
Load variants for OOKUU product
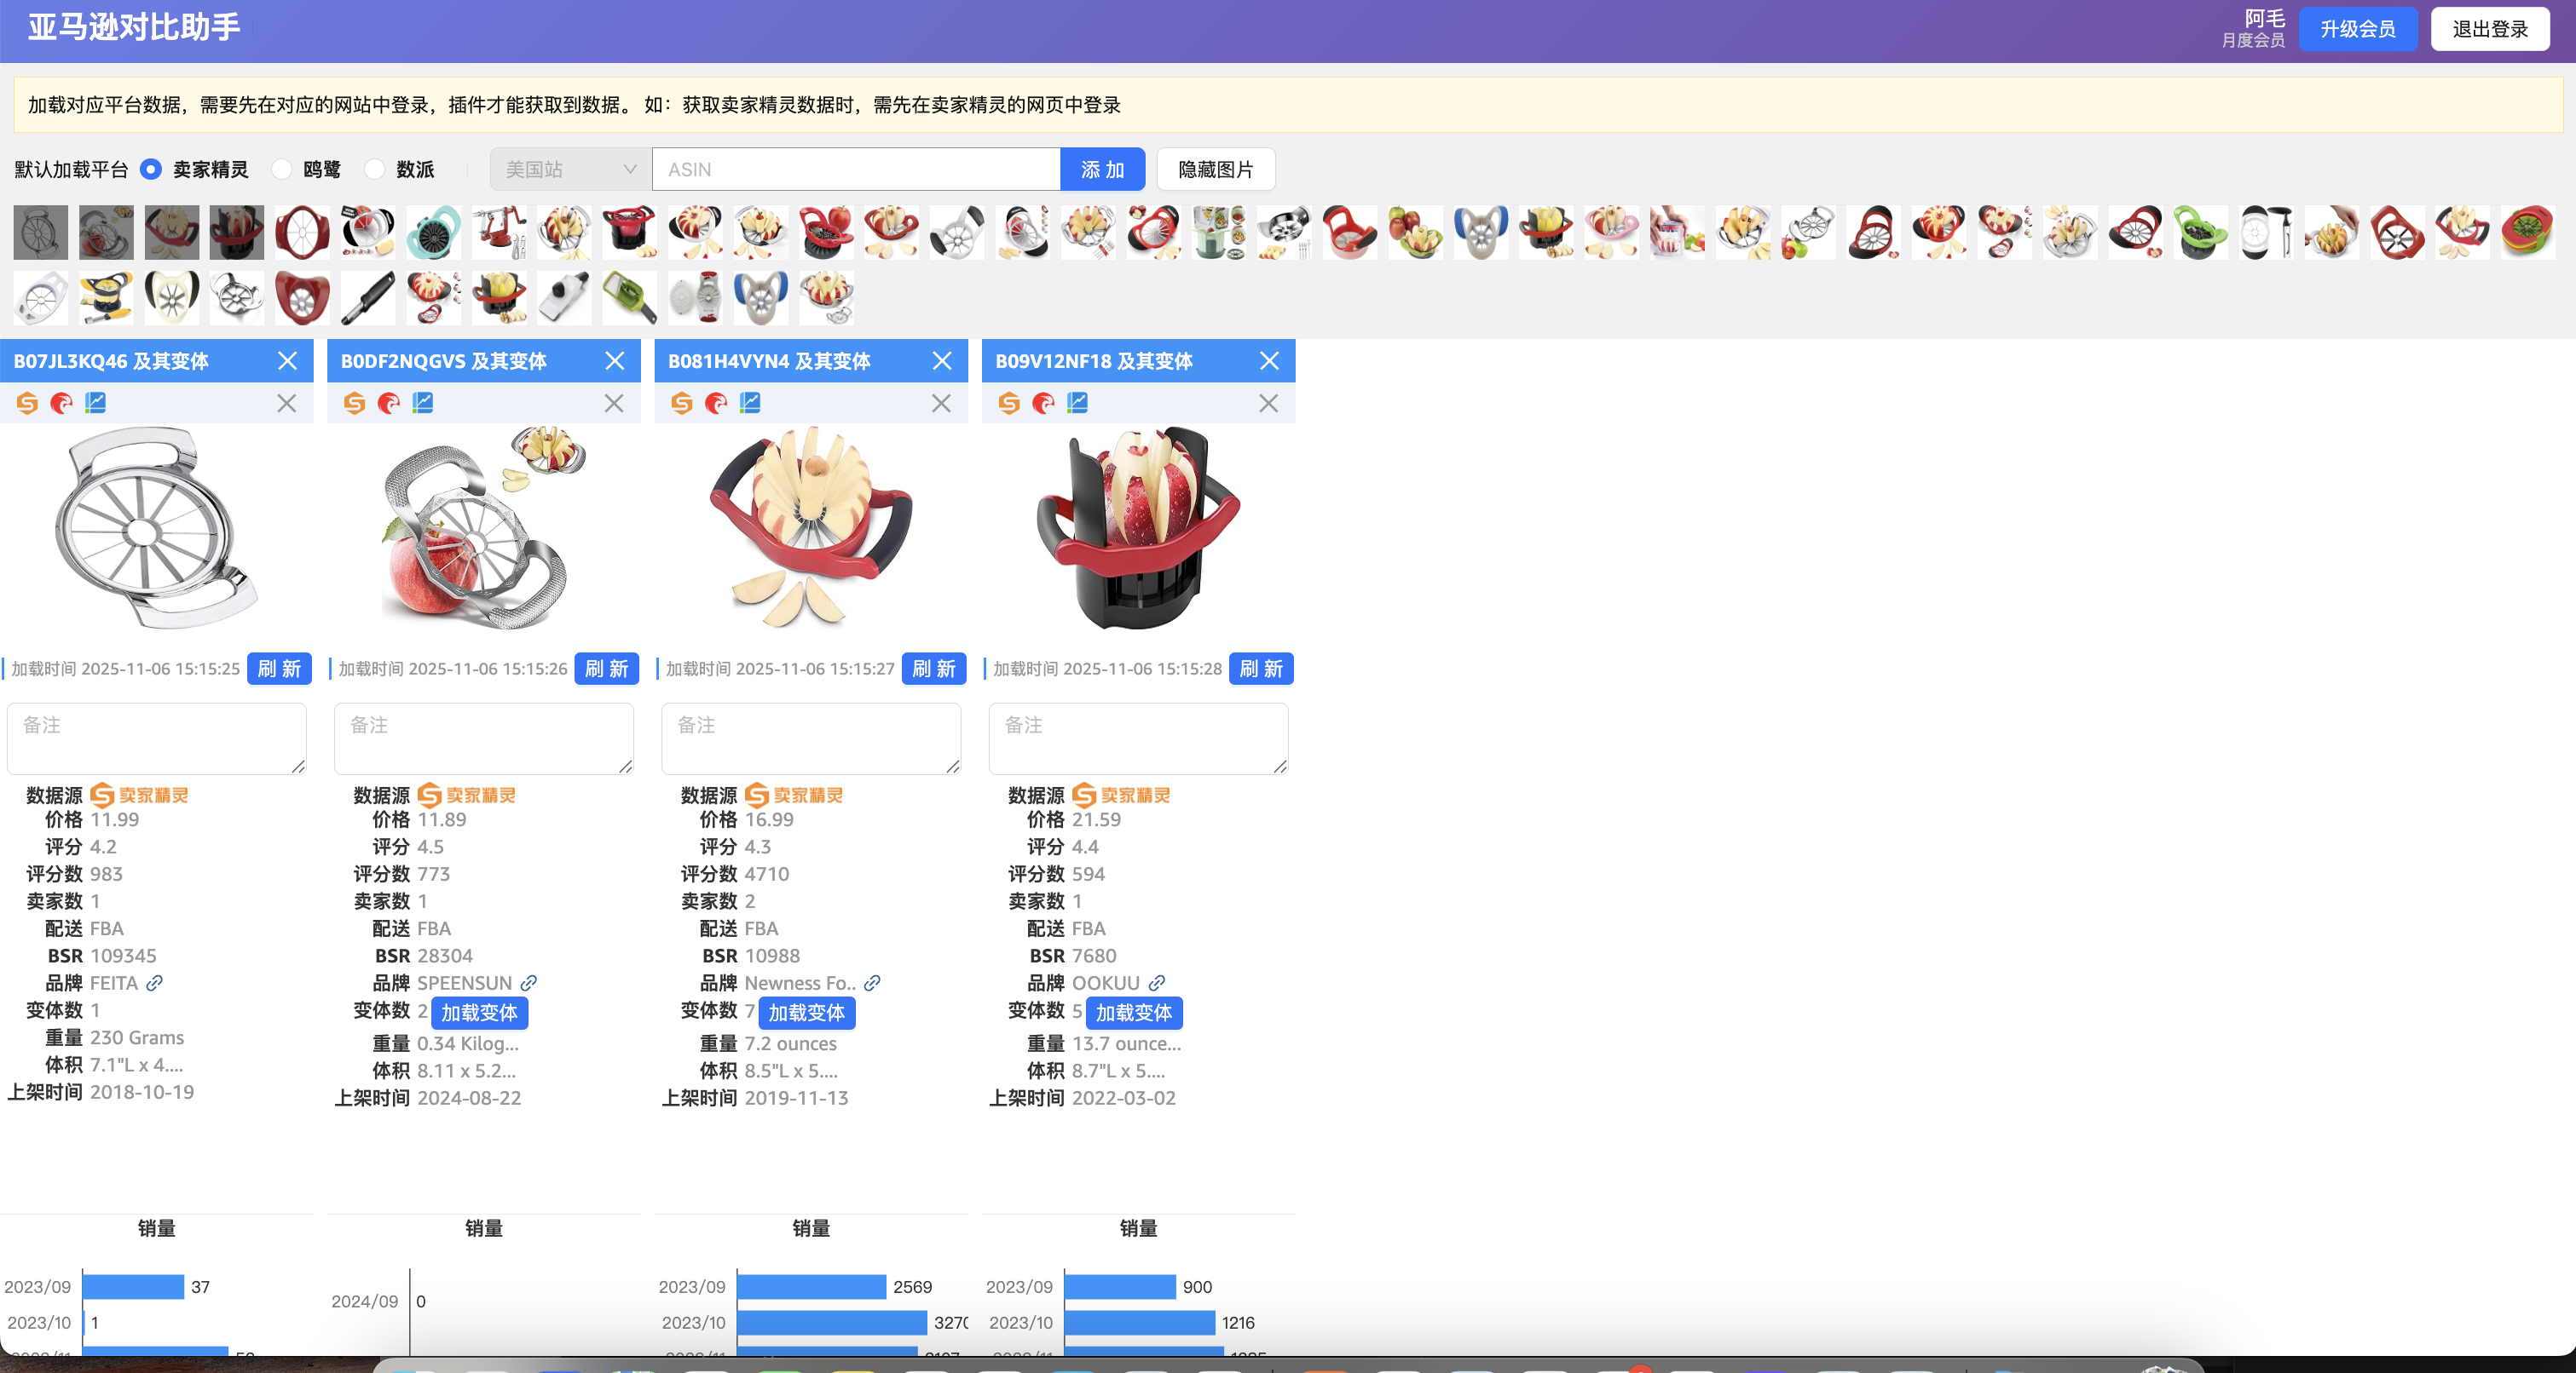(x=1133, y=1012)
